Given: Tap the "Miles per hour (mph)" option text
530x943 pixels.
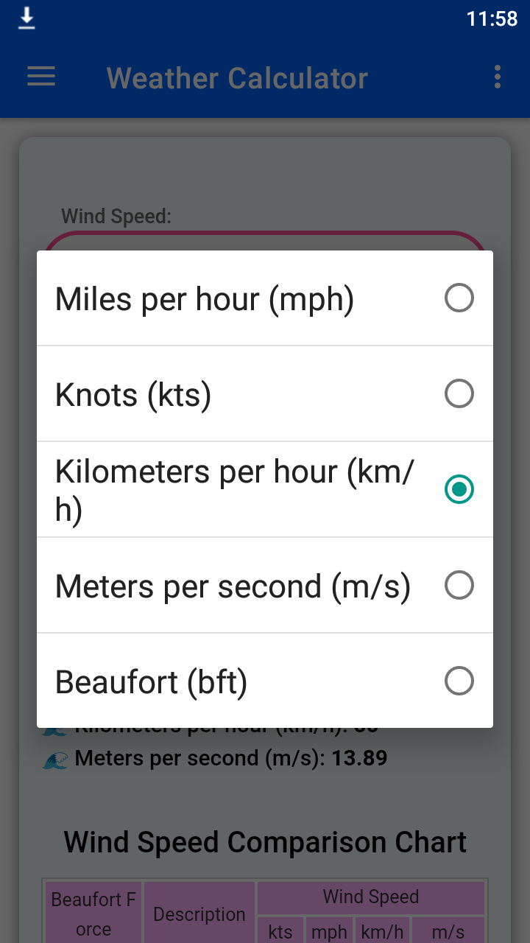Looking at the screenshot, I should point(205,299).
